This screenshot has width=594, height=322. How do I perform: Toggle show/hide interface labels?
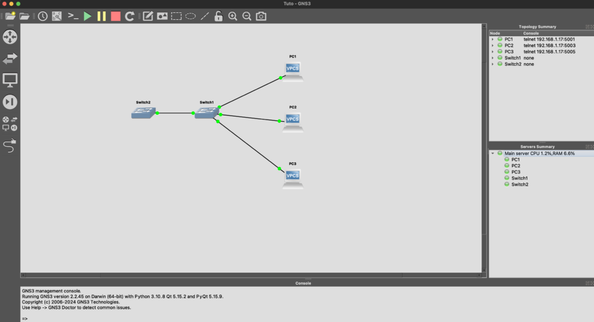[57, 16]
